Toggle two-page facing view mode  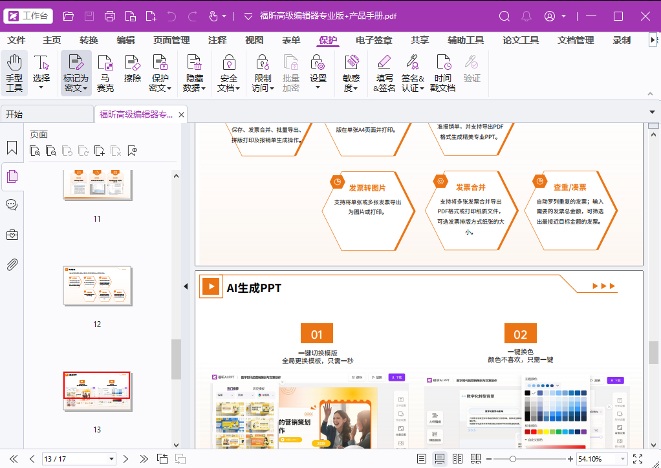(x=457, y=459)
